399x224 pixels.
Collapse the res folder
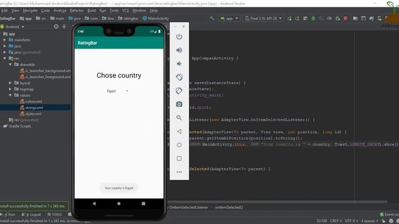5,58
